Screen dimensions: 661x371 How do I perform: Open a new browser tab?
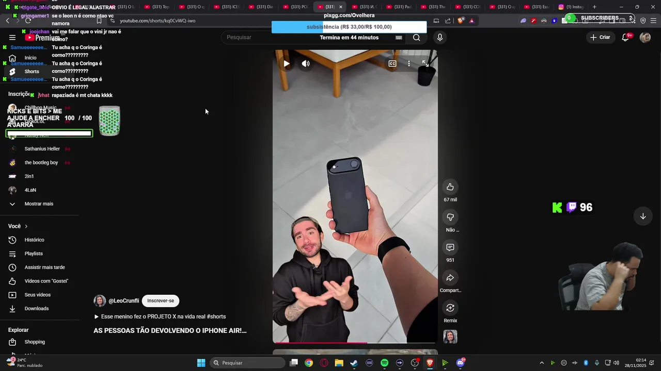(x=594, y=7)
